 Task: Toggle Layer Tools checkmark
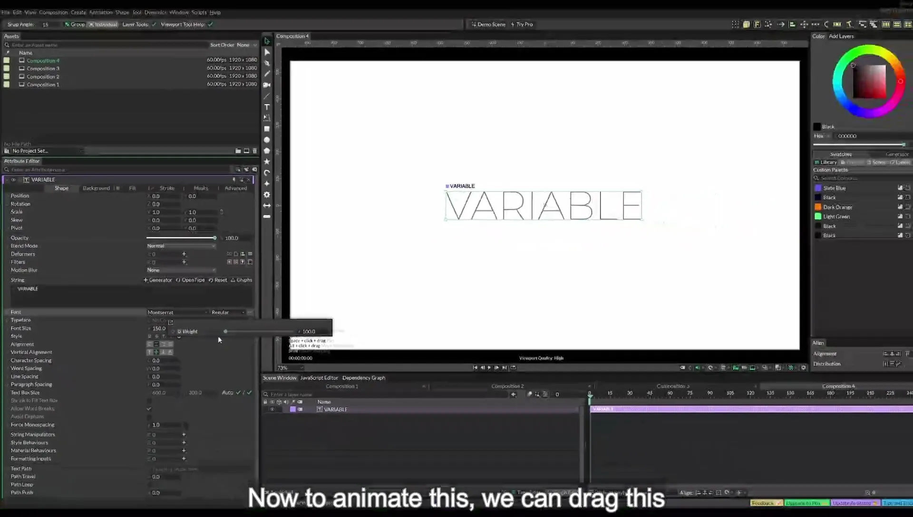click(x=154, y=24)
